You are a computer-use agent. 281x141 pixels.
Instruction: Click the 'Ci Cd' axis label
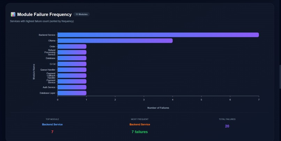coord(53,64)
